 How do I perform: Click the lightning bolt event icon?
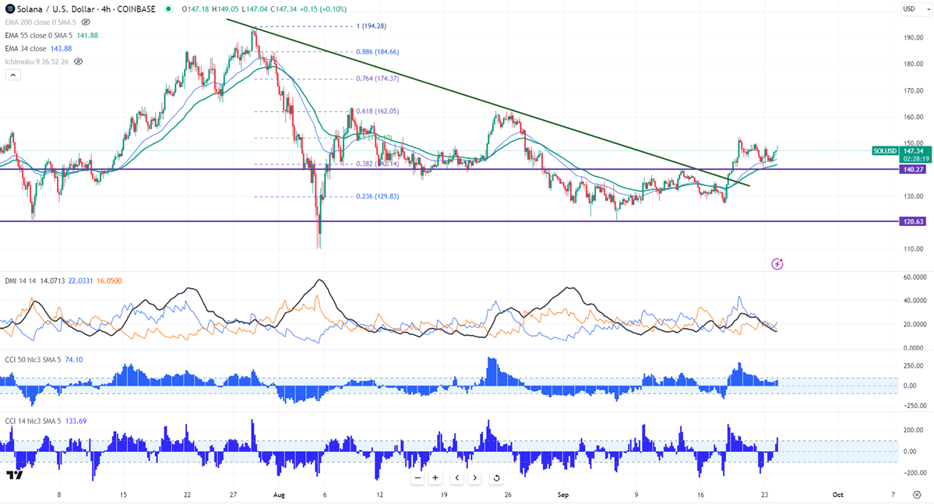[777, 264]
